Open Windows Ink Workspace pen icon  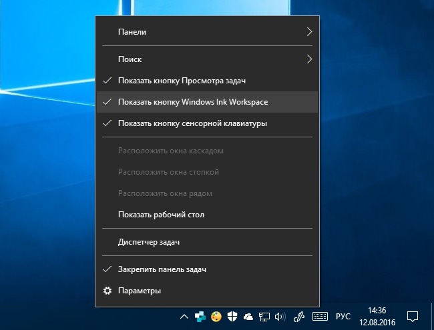tap(299, 317)
